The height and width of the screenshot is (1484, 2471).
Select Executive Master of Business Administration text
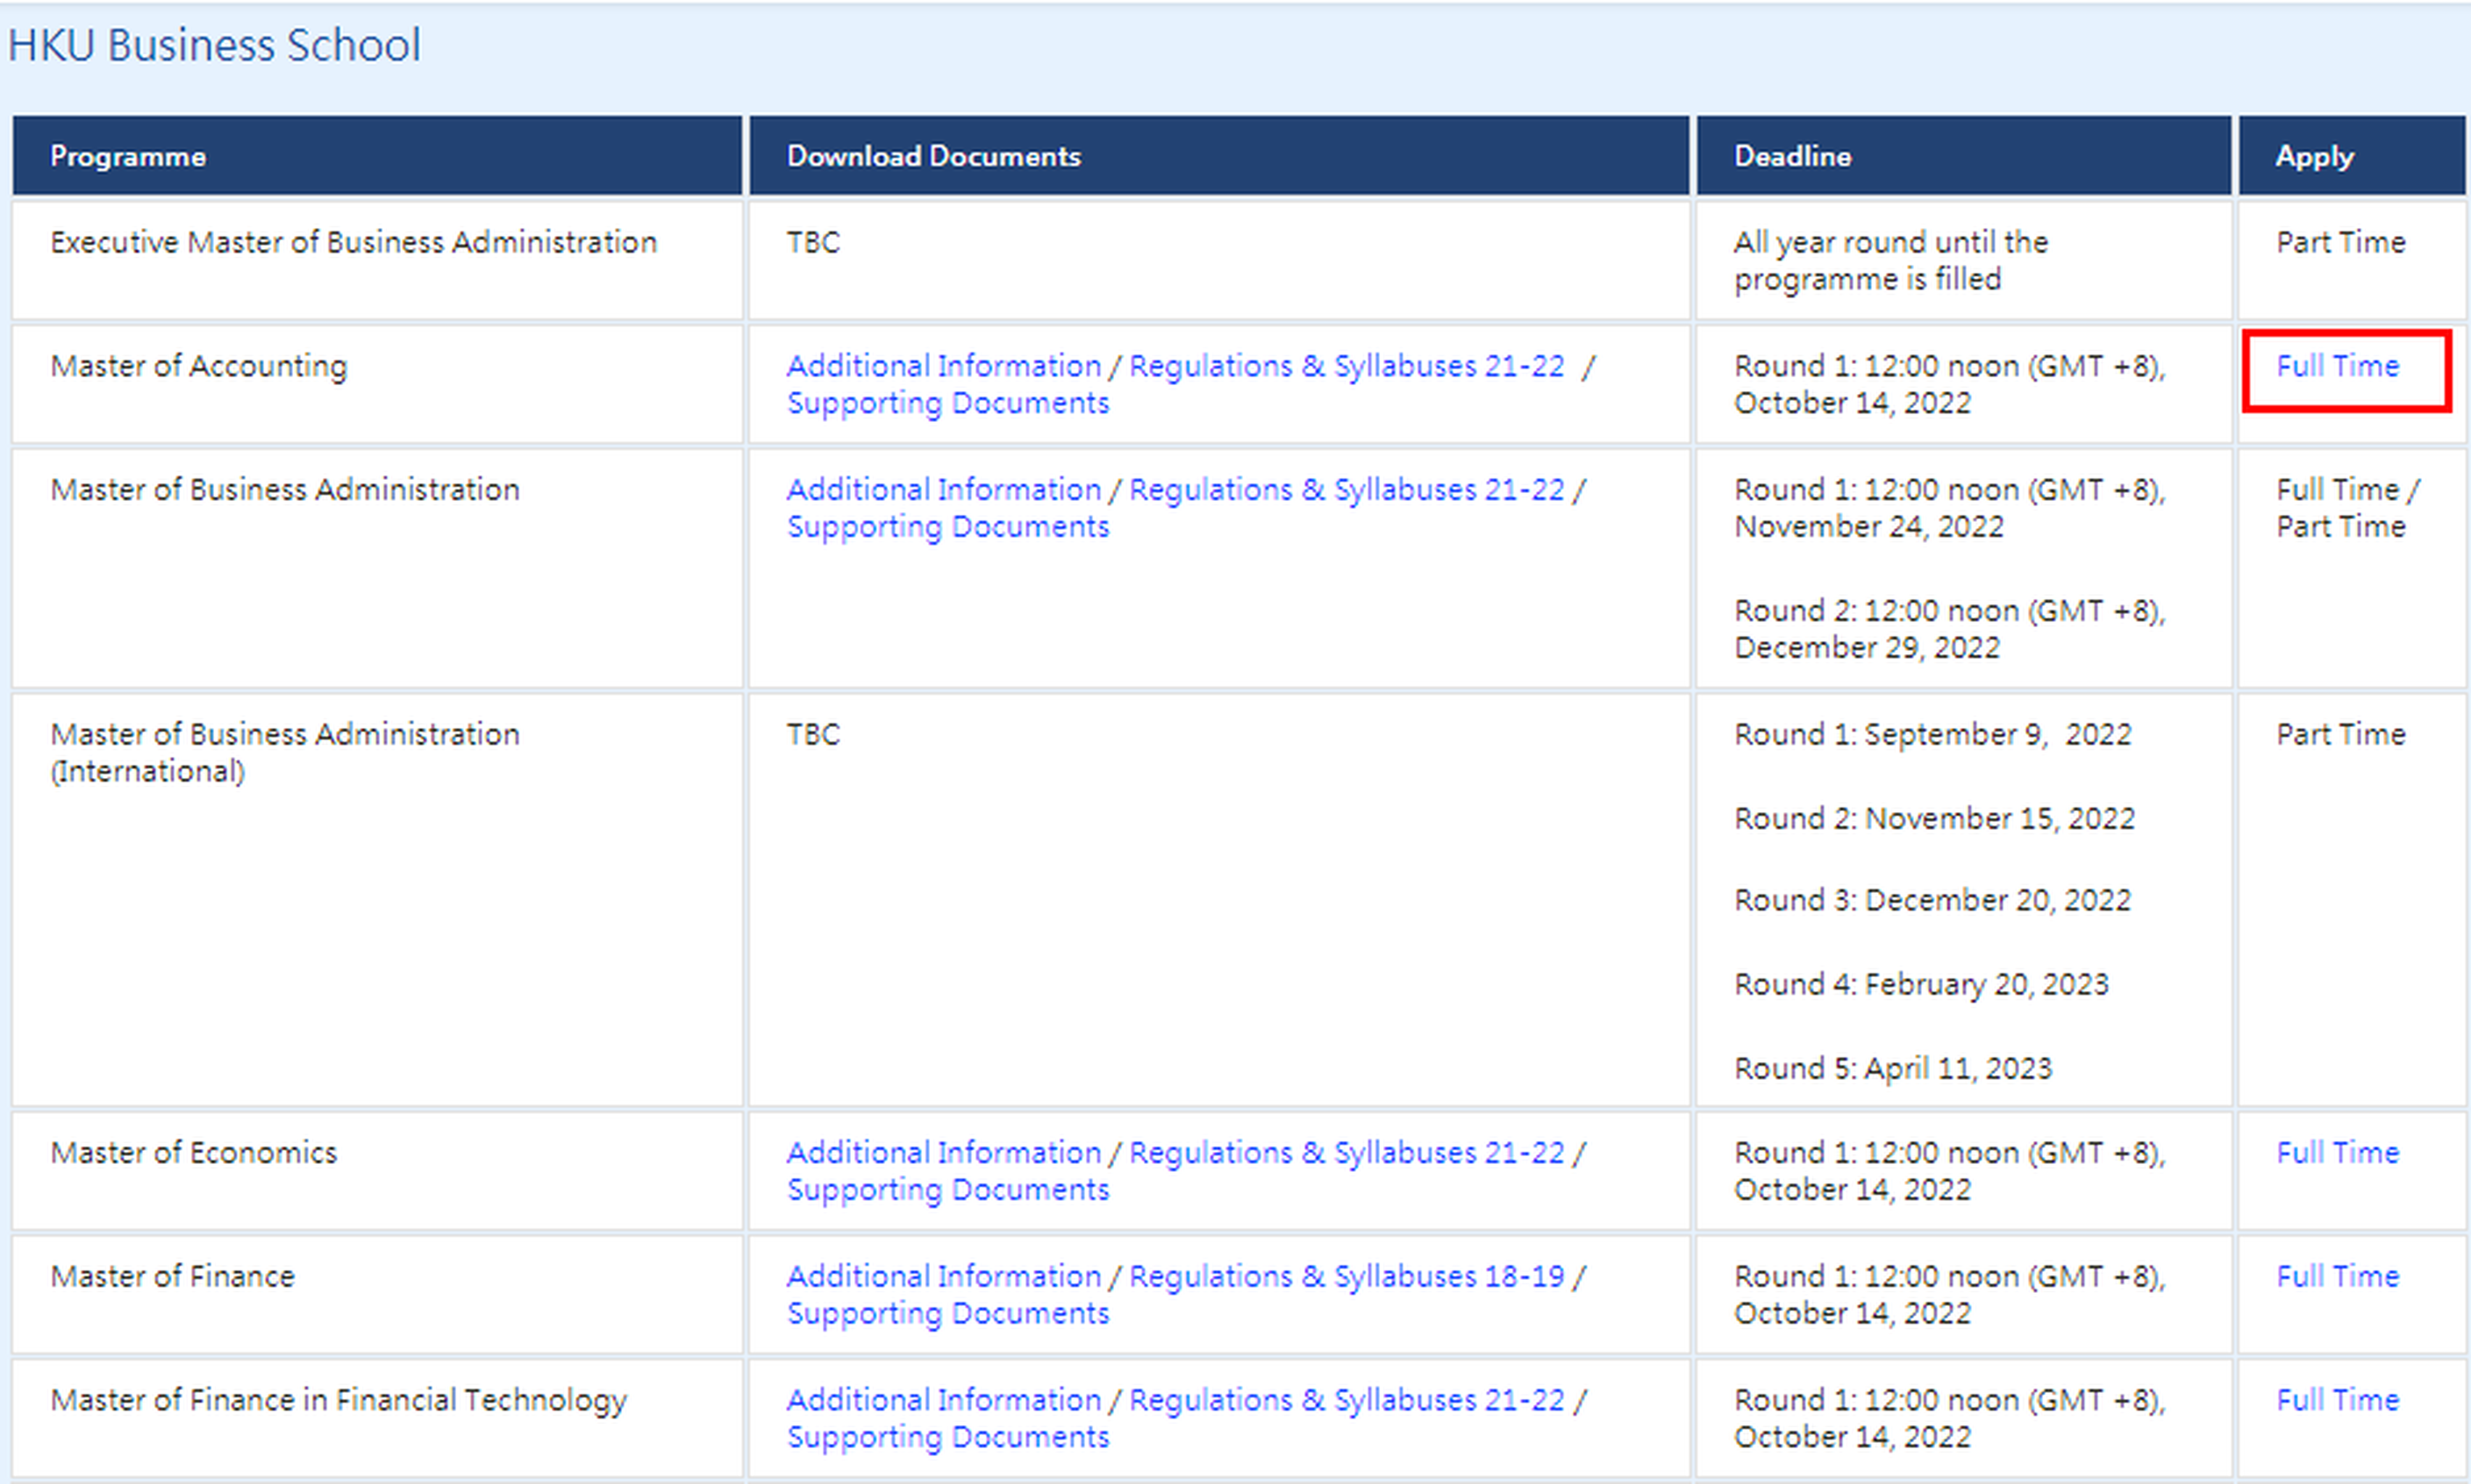[x=353, y=243]
